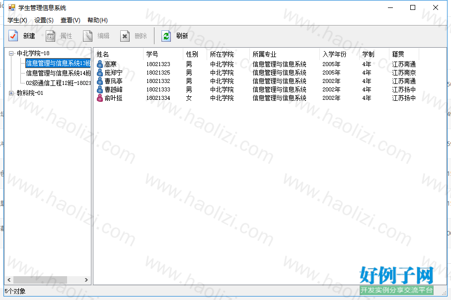Click the 新建 toolbar button label
This screenshot has height=300, width=451.
(29, 36)
